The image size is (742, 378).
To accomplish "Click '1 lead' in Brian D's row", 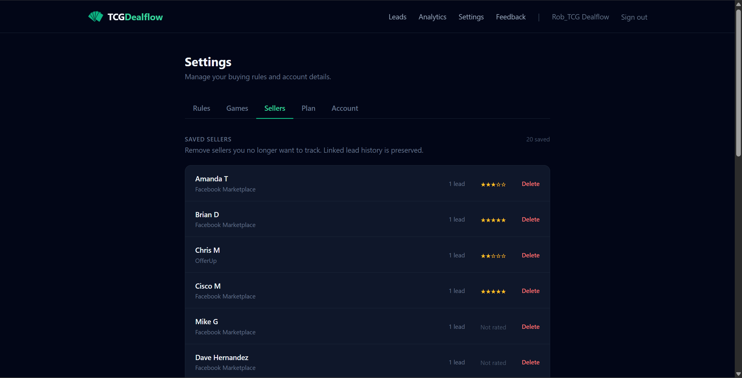I will 457,220.
